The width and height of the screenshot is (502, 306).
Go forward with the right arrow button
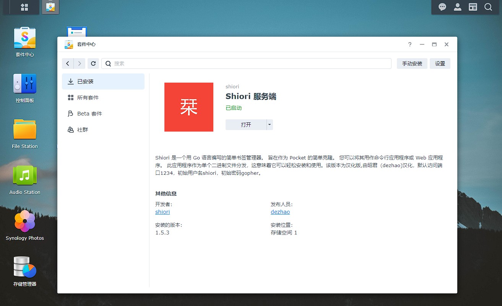(x=80, y=63)
